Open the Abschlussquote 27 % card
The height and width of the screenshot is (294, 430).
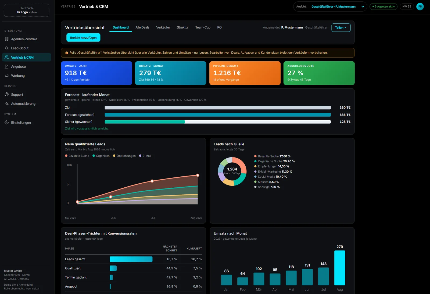[319, 73]
